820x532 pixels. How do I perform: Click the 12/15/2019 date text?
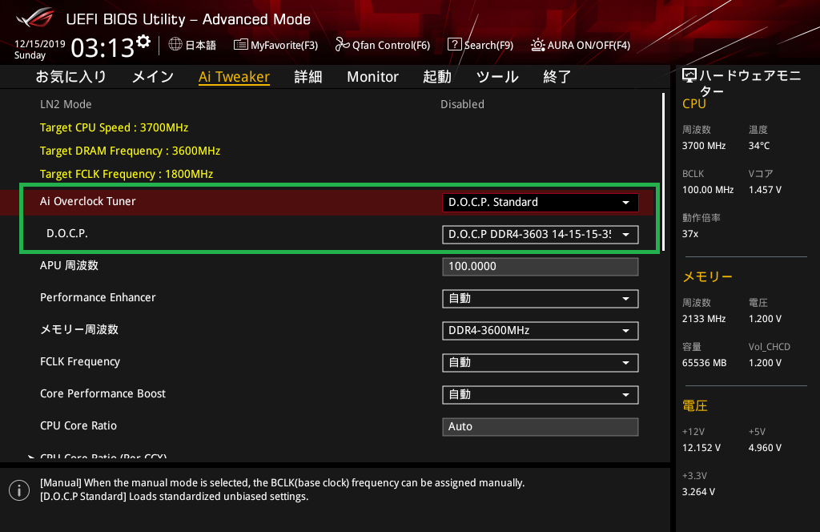(40, 44)
